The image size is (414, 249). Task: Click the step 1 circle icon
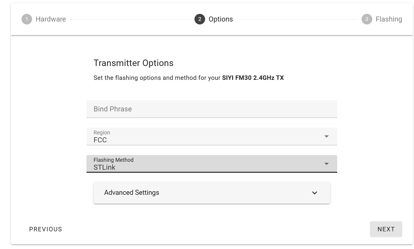[26, 19]
